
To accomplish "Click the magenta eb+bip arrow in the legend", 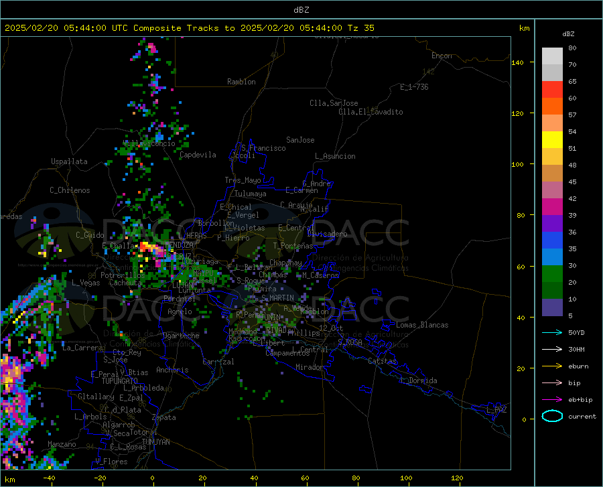I will coord(552,400).
